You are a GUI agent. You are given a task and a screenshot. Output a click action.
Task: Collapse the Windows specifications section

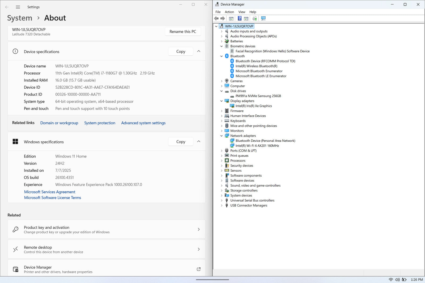199,142
